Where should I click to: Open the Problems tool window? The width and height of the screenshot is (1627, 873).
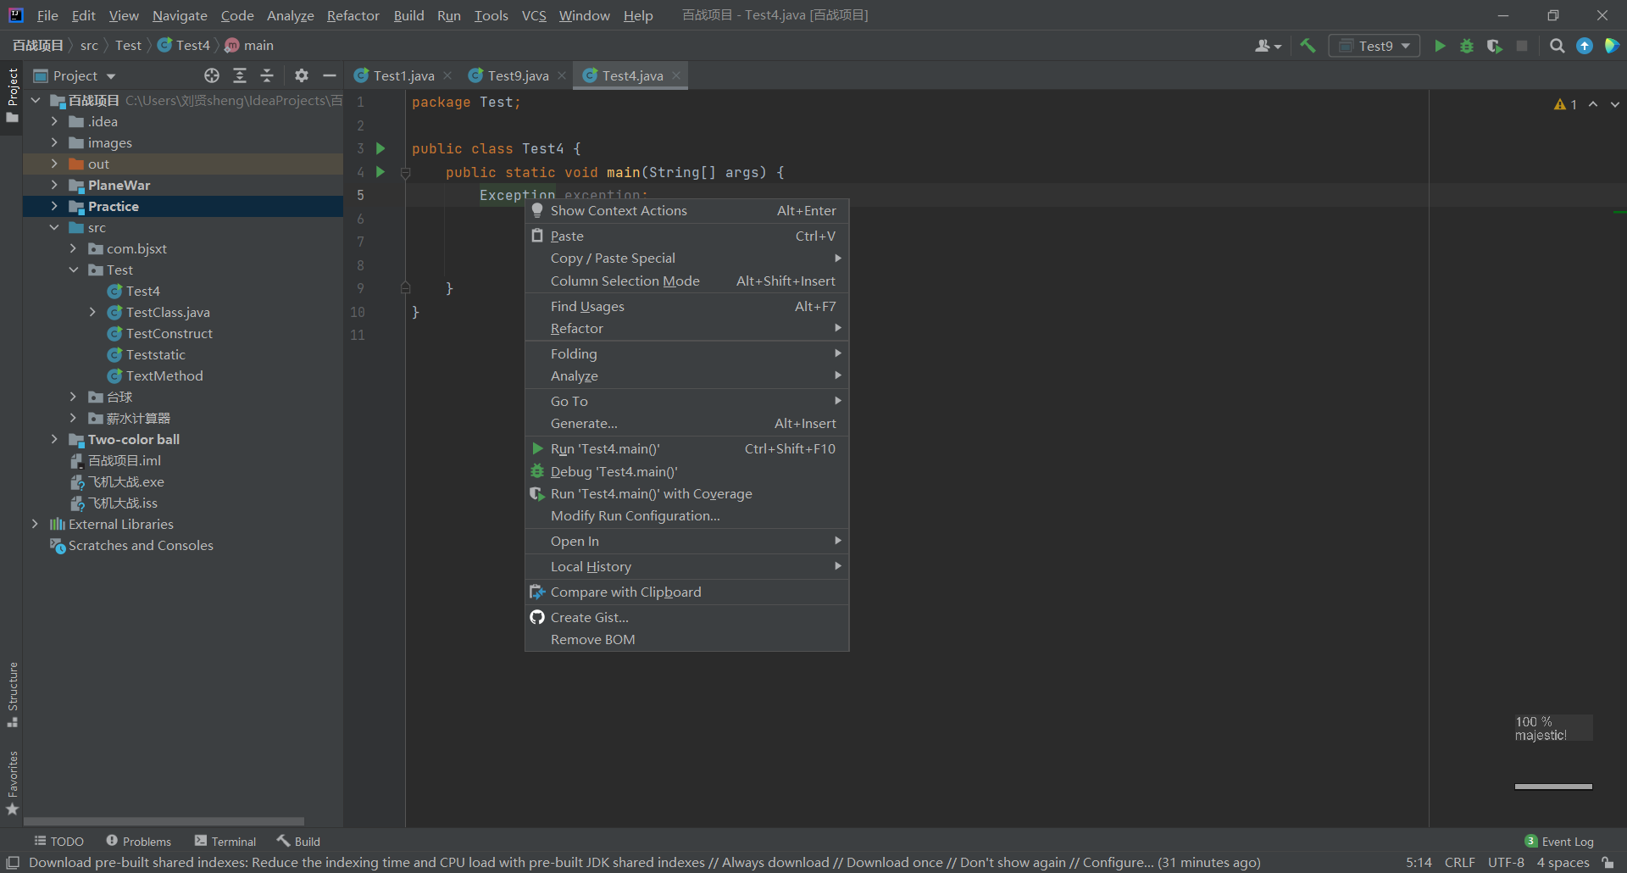click(139, 842)
